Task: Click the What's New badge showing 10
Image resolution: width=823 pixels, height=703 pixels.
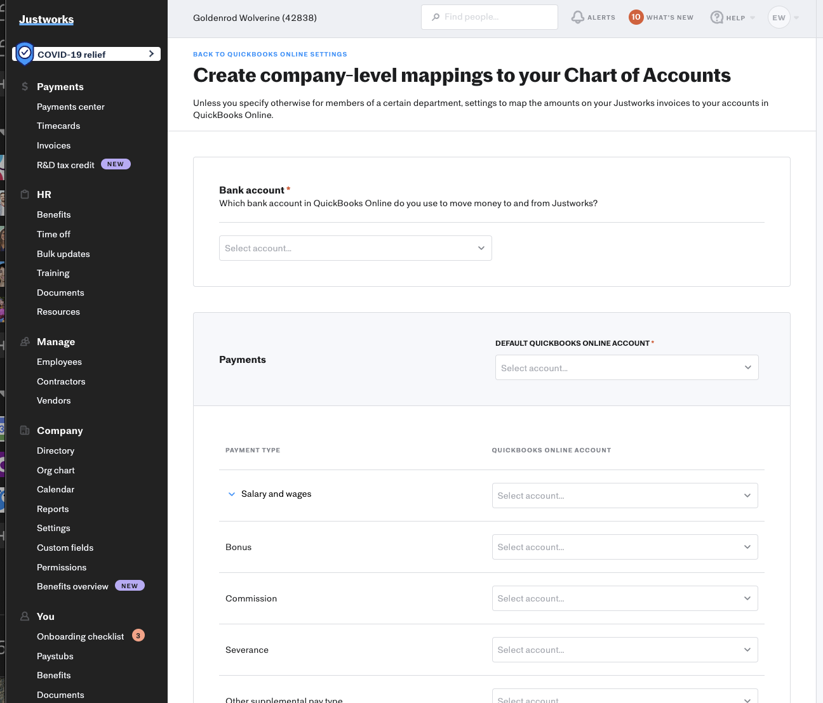Action: point(636,17)
